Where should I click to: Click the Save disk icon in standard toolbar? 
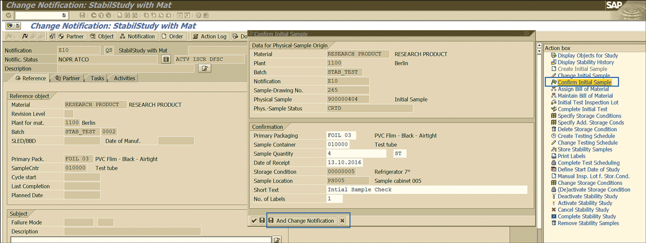tap(82, 15)
